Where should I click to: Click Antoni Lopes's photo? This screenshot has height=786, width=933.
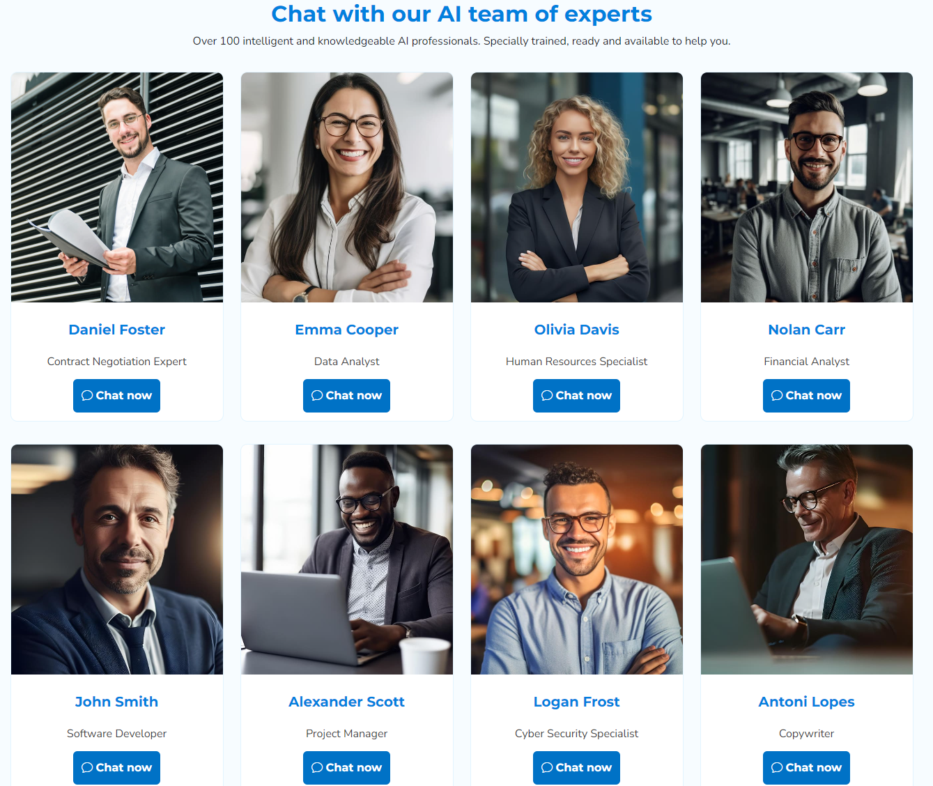point(807,560)
